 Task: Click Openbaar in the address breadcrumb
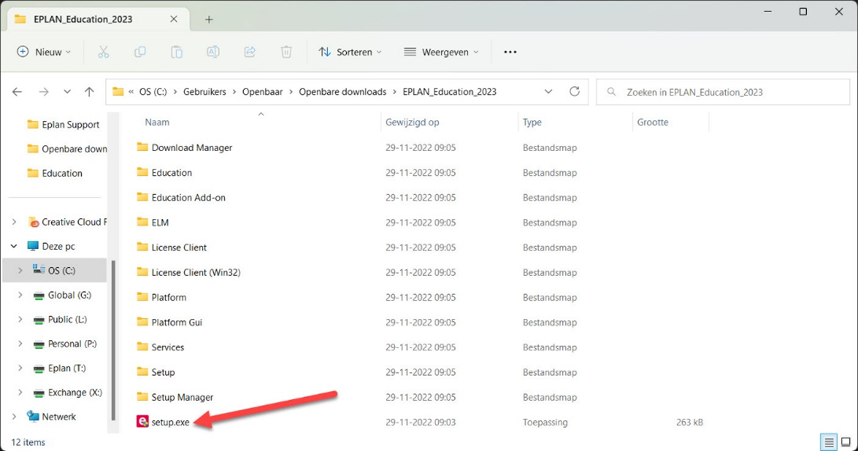(263, 92)
